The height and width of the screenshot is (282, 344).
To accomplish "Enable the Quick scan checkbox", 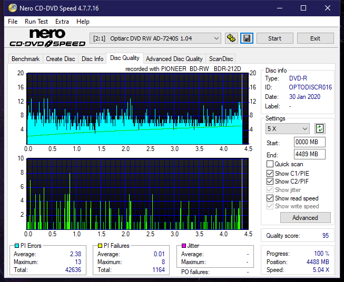I will click(x=270, y=164).
